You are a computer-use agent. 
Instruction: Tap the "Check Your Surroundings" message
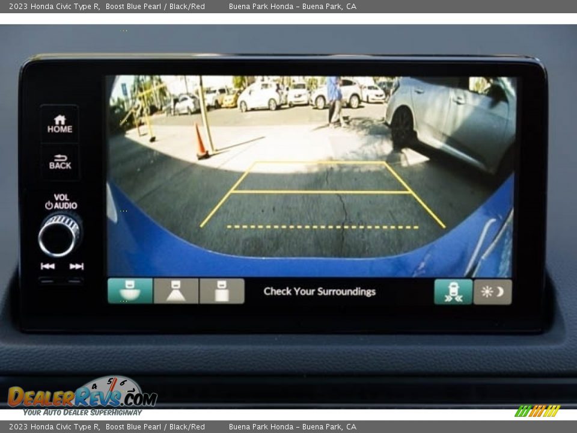click(x=319, y=291)
